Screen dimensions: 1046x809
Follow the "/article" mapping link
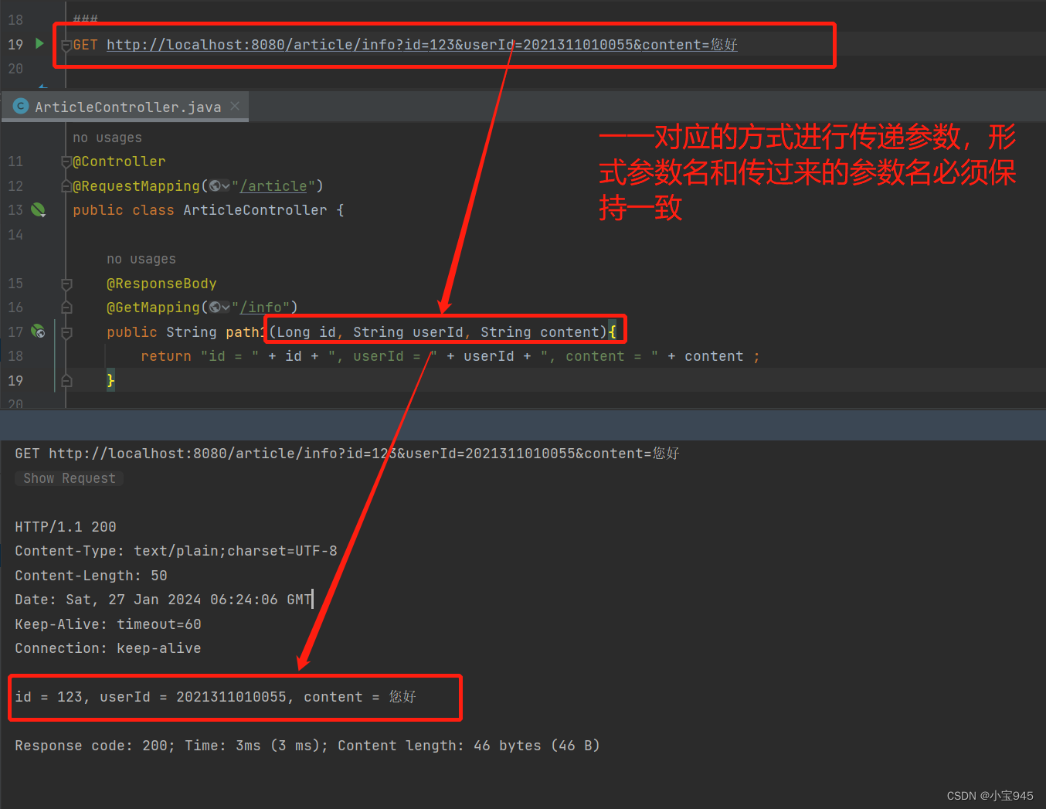(273, 185)
